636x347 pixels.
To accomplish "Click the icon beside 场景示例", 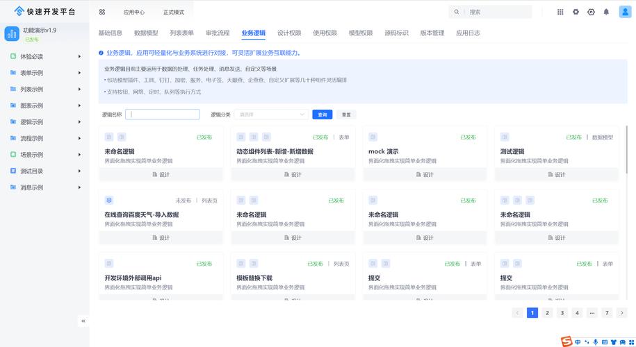I will [x=13, y=154].
